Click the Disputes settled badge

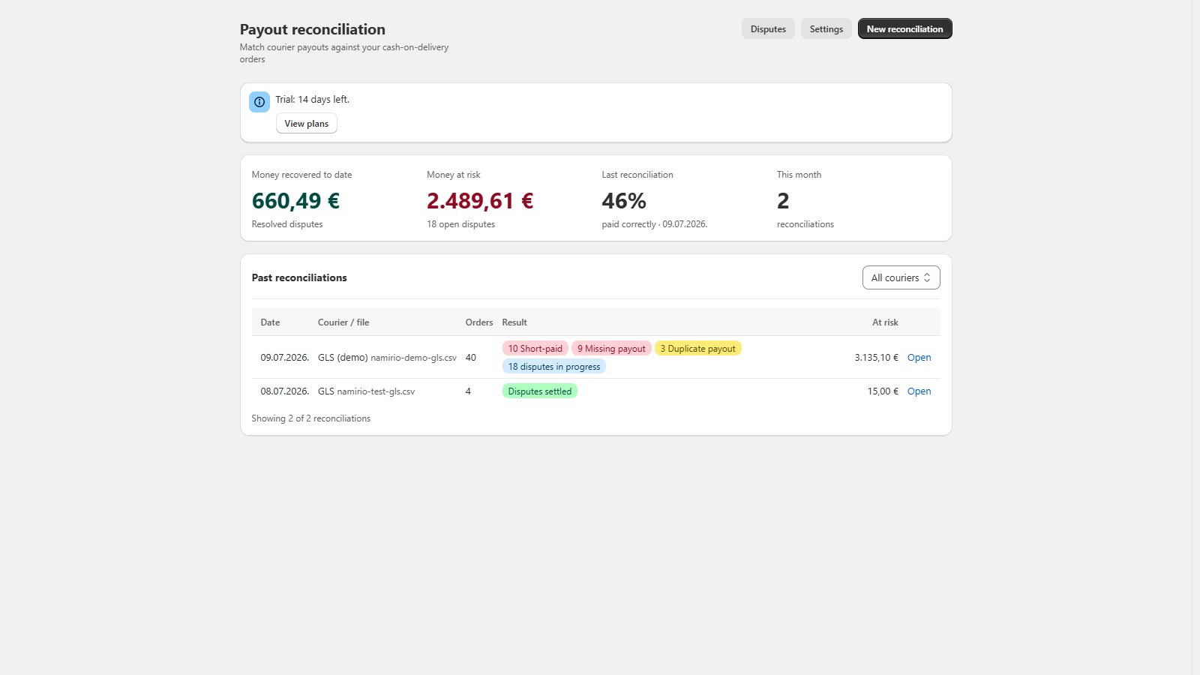pos(539,391)
